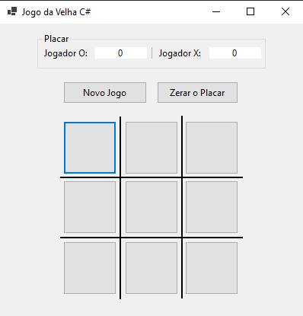Viewport: 303px width, 316px height.
Task: Select the bottom-center board cell
Action: [x=151, y=268]
